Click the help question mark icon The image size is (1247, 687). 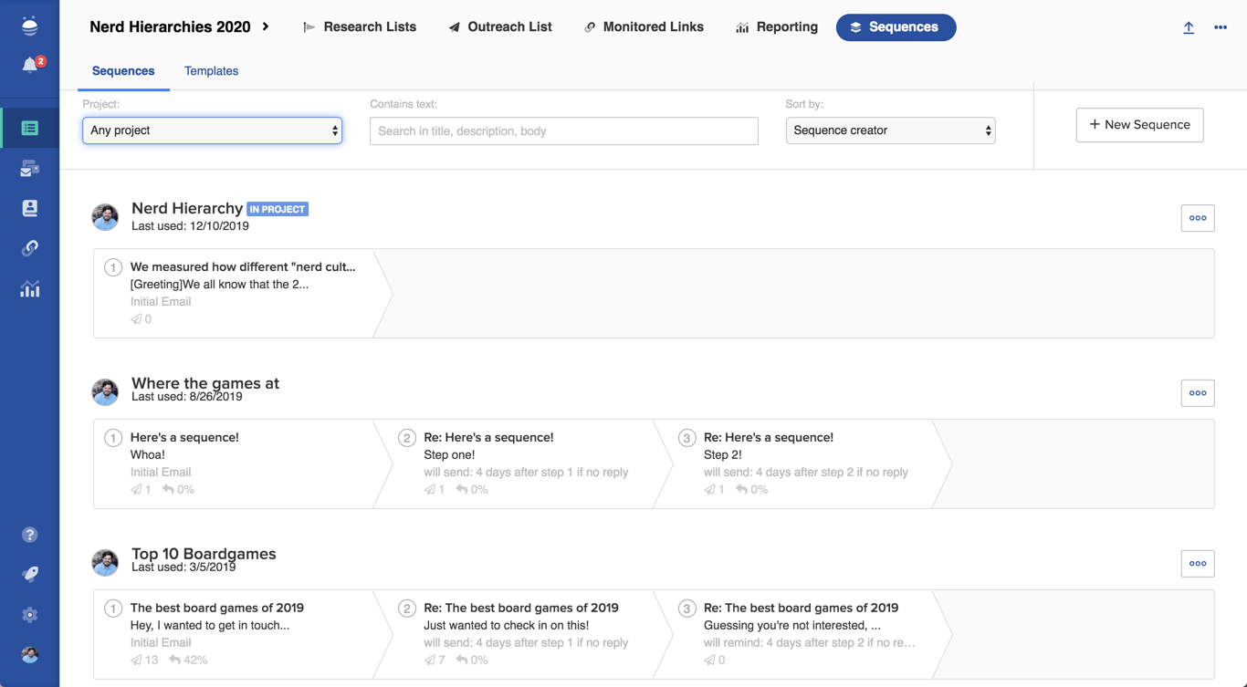pos(29,535)
